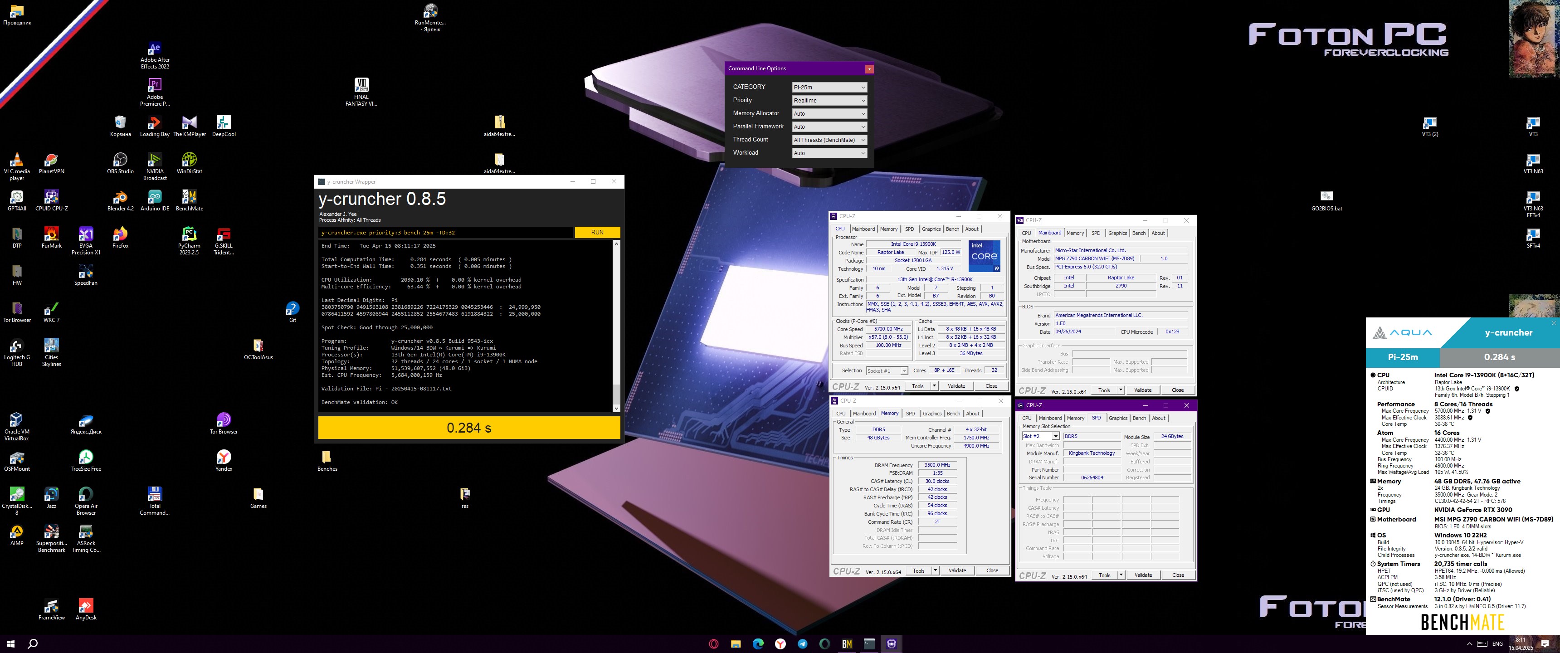Open SPD tab in CPU-Z Memory window
This screenshot has width=1560, height=653.
(x=910, y=414)
